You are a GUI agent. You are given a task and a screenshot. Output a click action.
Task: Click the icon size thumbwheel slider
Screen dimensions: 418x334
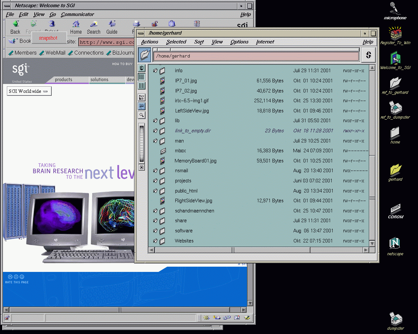142,144
